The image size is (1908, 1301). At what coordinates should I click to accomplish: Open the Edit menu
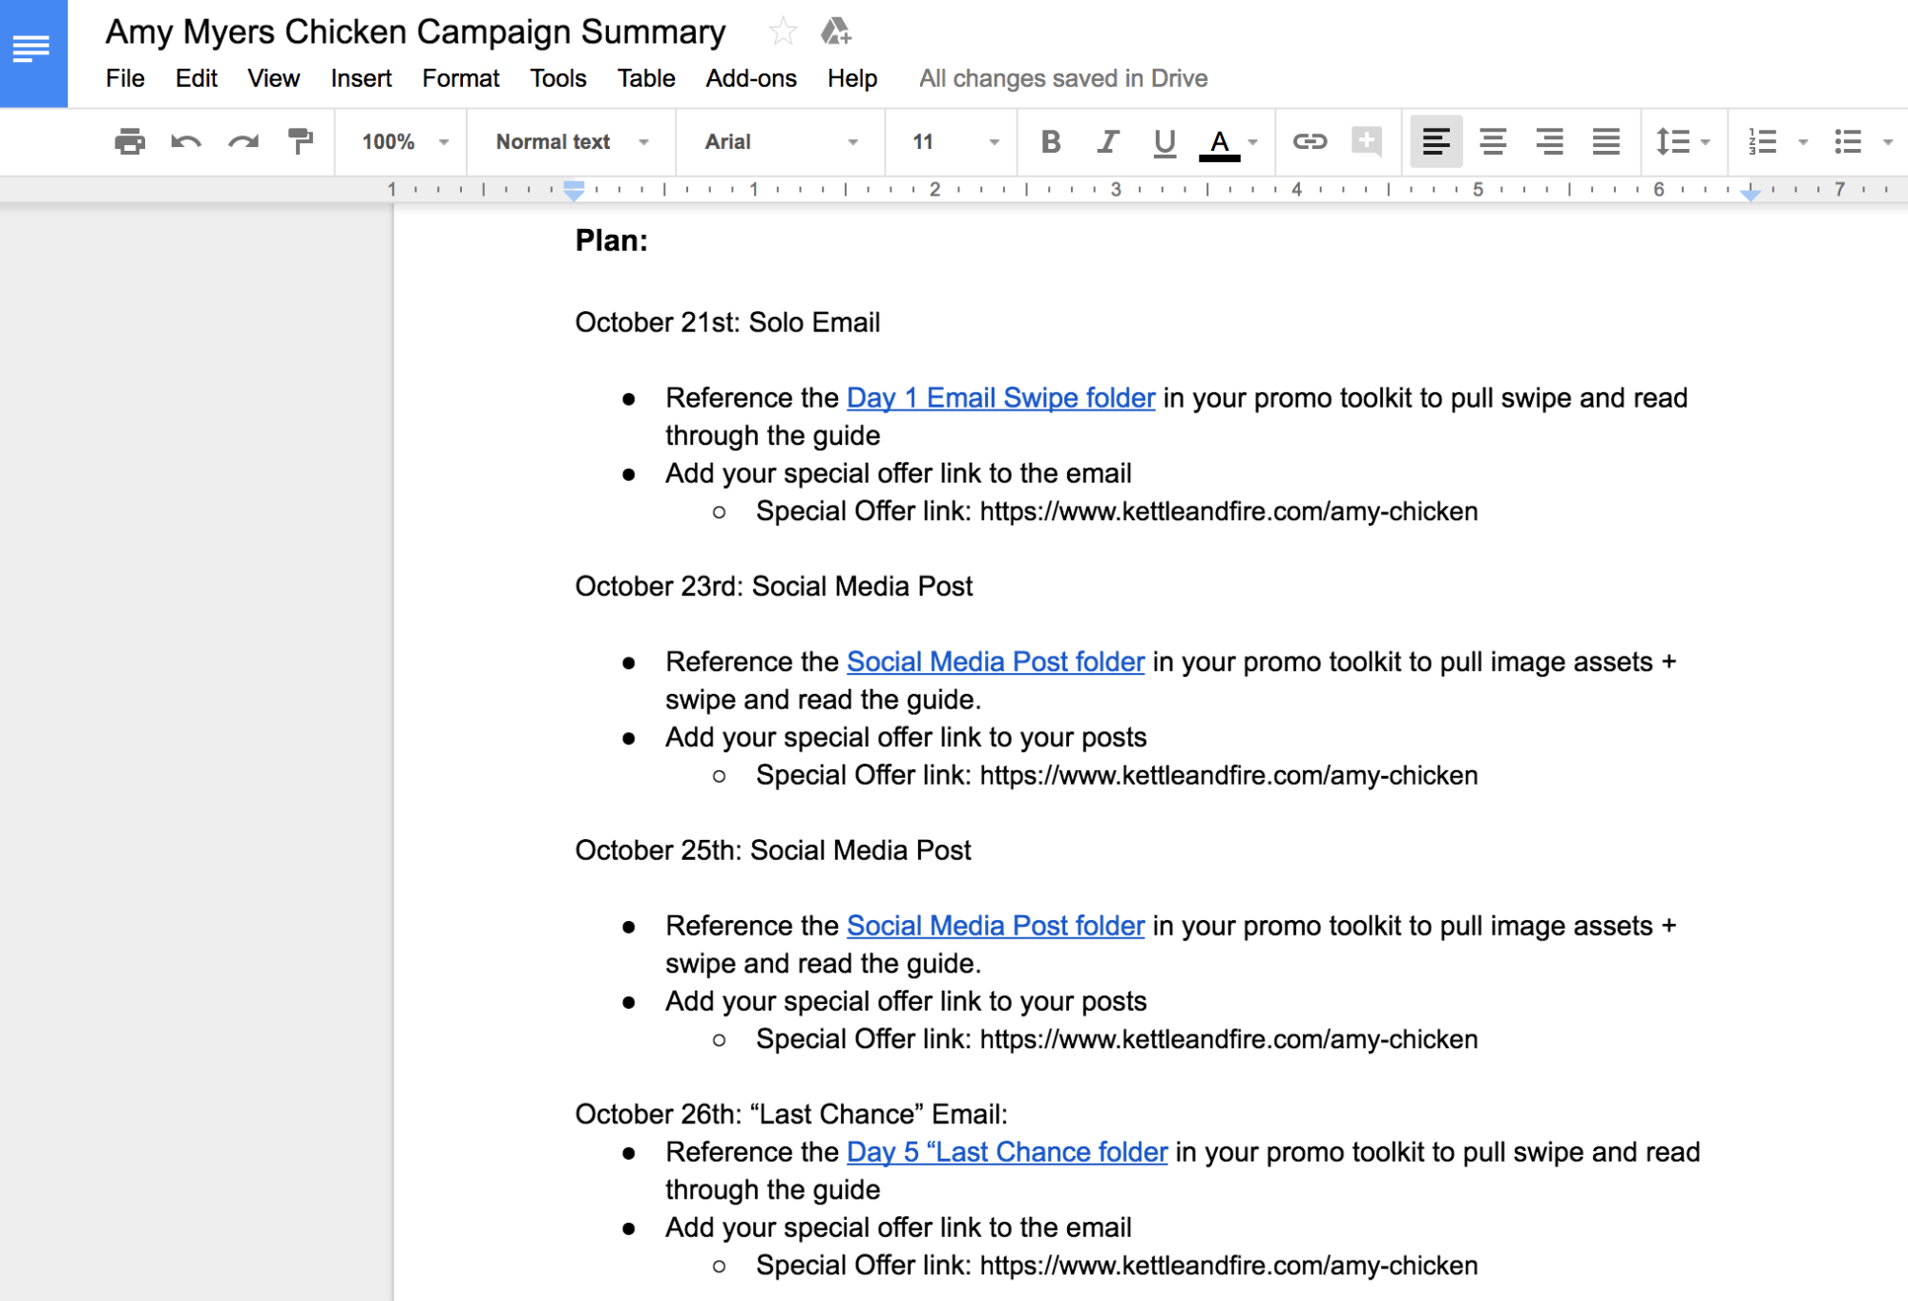point(196,78)
